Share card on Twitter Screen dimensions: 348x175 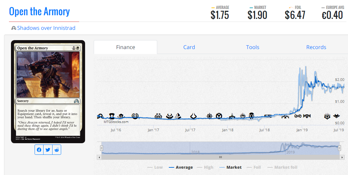pyautogui.click(x=48, y=150)
